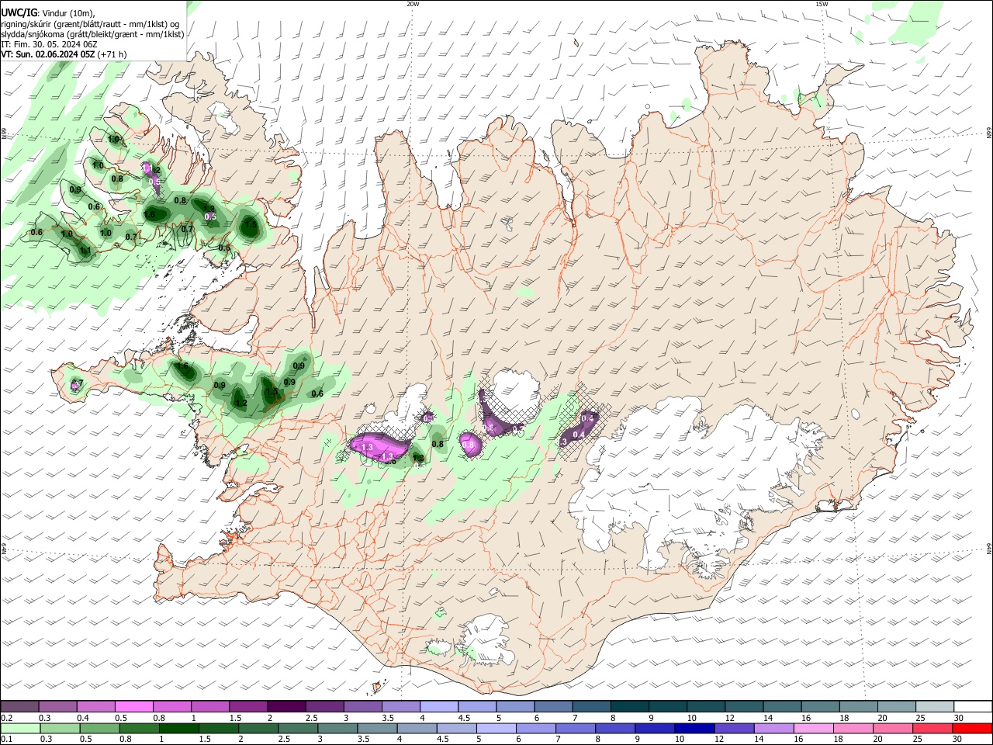
Task: Click the darkest purple 2 mm swatch in upper legend
Action: [x=286, y=706]
